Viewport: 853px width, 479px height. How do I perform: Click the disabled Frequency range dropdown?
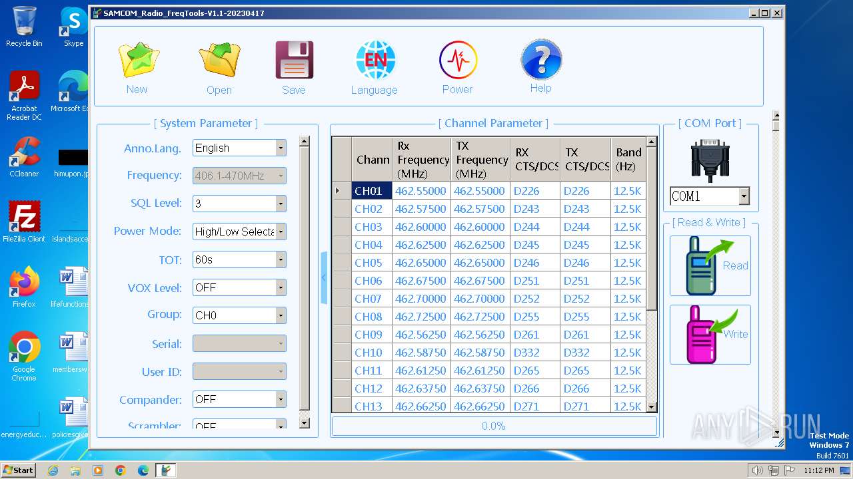tap(239, 176)
